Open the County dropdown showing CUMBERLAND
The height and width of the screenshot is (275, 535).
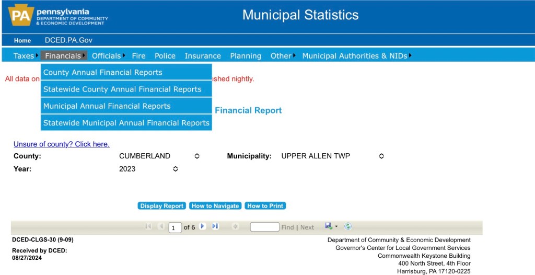point(159,156)
